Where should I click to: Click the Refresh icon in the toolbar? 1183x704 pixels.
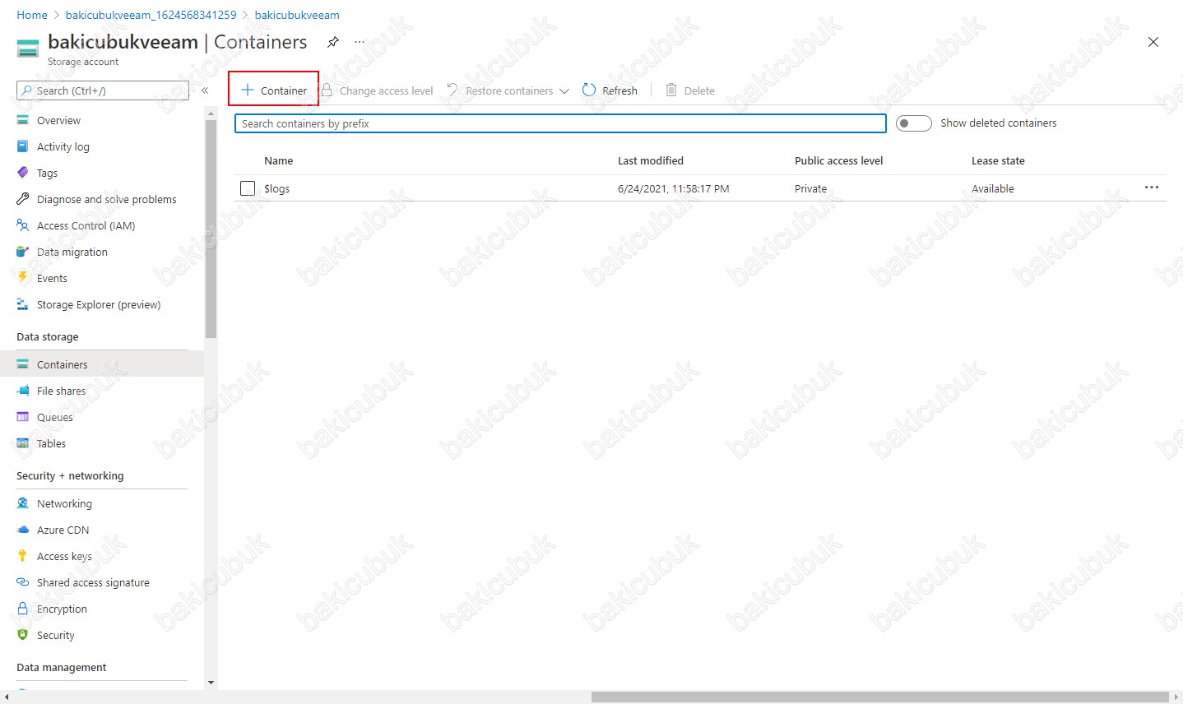(x=589, y=90)
